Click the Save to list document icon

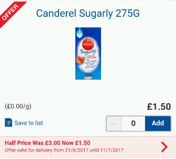(8, 122)
